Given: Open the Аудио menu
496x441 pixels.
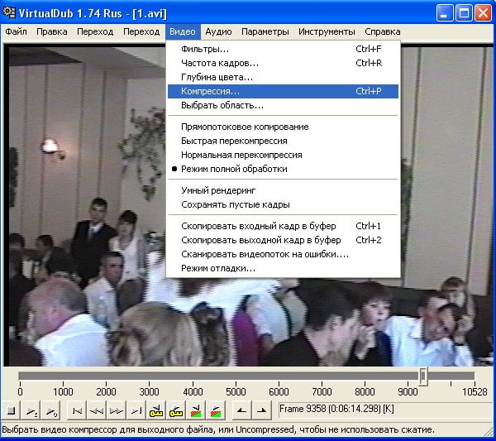Looking at the screenshot, I should [x=218, y=31].
